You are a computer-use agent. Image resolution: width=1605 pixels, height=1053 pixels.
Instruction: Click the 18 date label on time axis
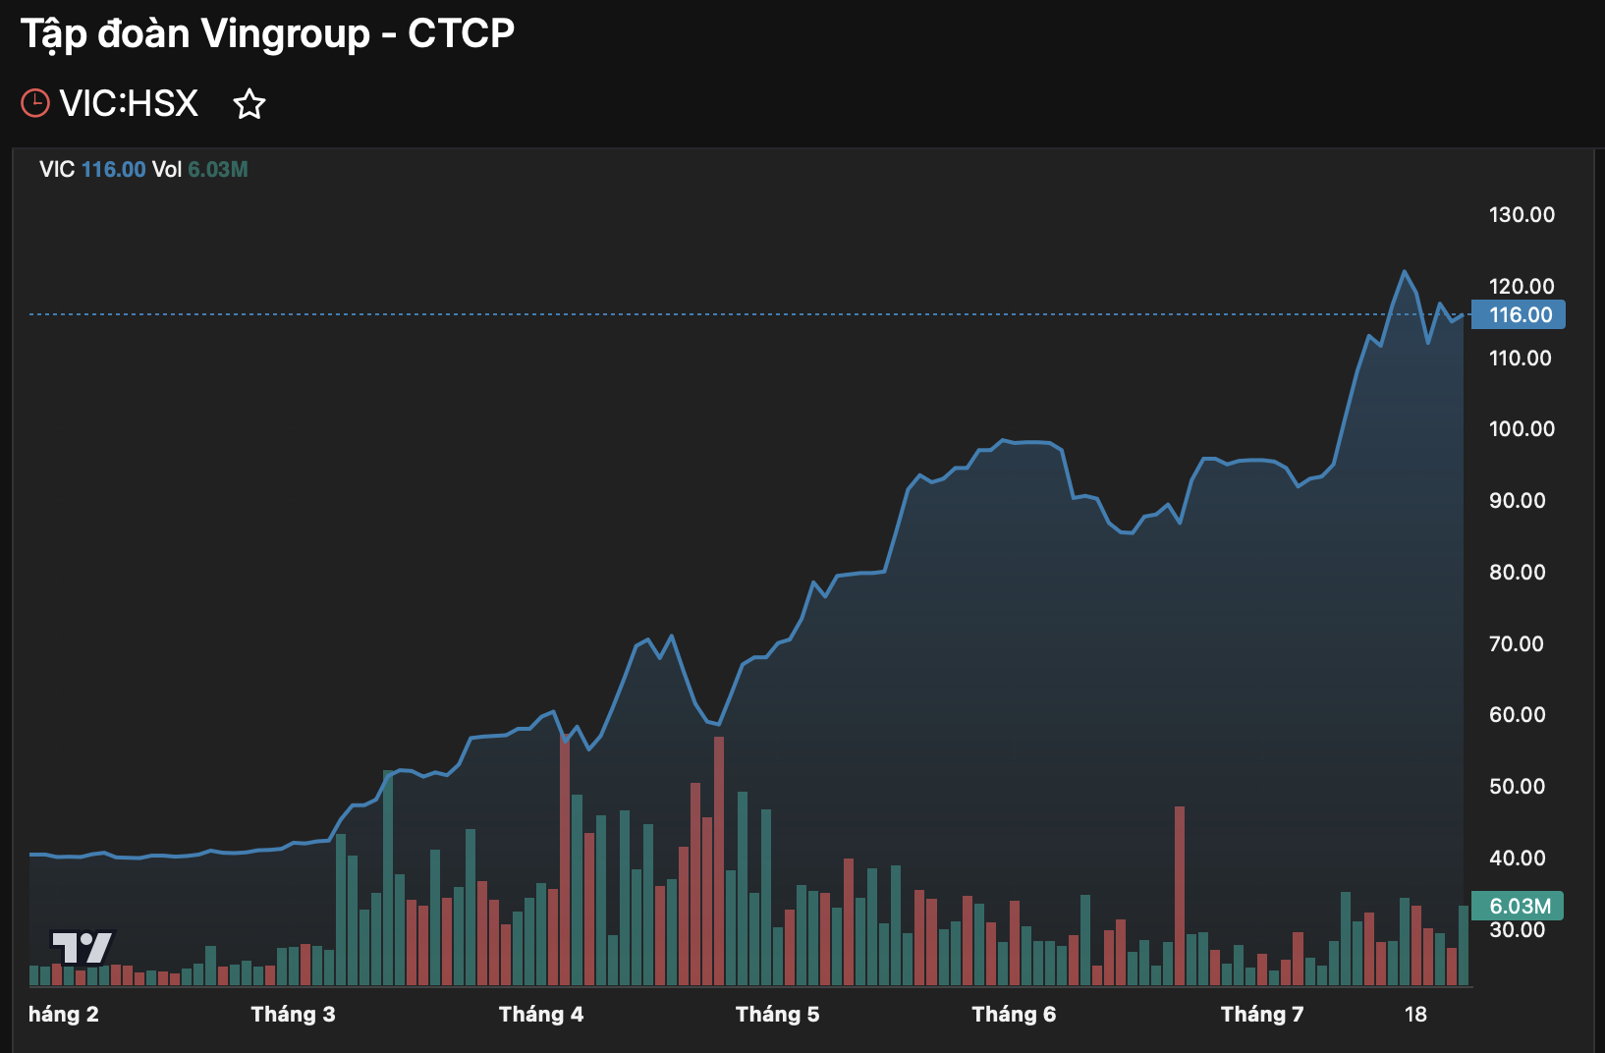pyautogui.click(x=1414, y=1014)
